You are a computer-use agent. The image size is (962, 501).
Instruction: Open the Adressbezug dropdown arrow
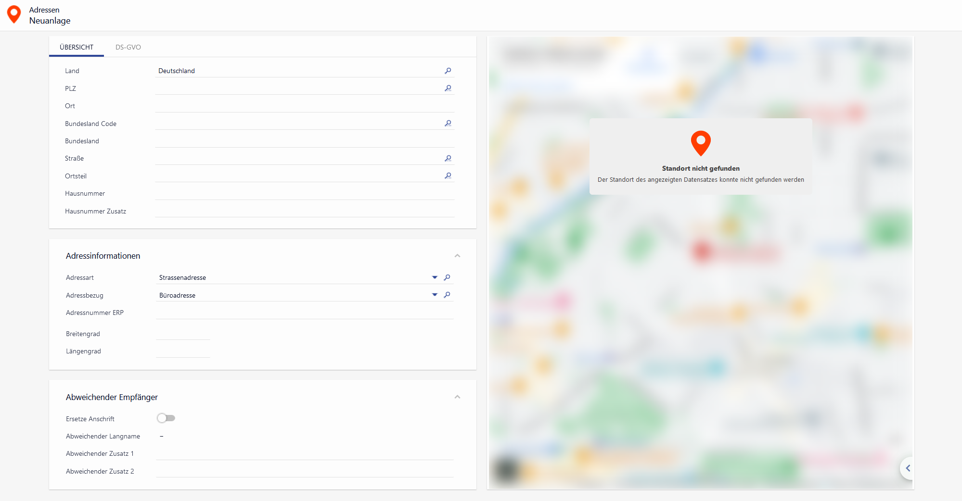pyautogui.click(x=435, y=295)
